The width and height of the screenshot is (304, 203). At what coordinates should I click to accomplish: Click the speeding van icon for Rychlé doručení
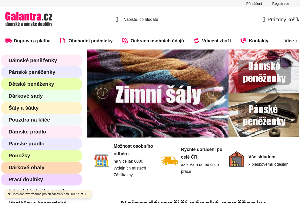169,160
